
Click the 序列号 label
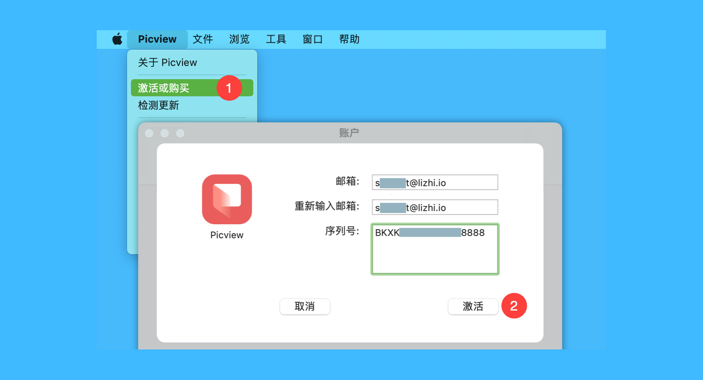(342, 231)
